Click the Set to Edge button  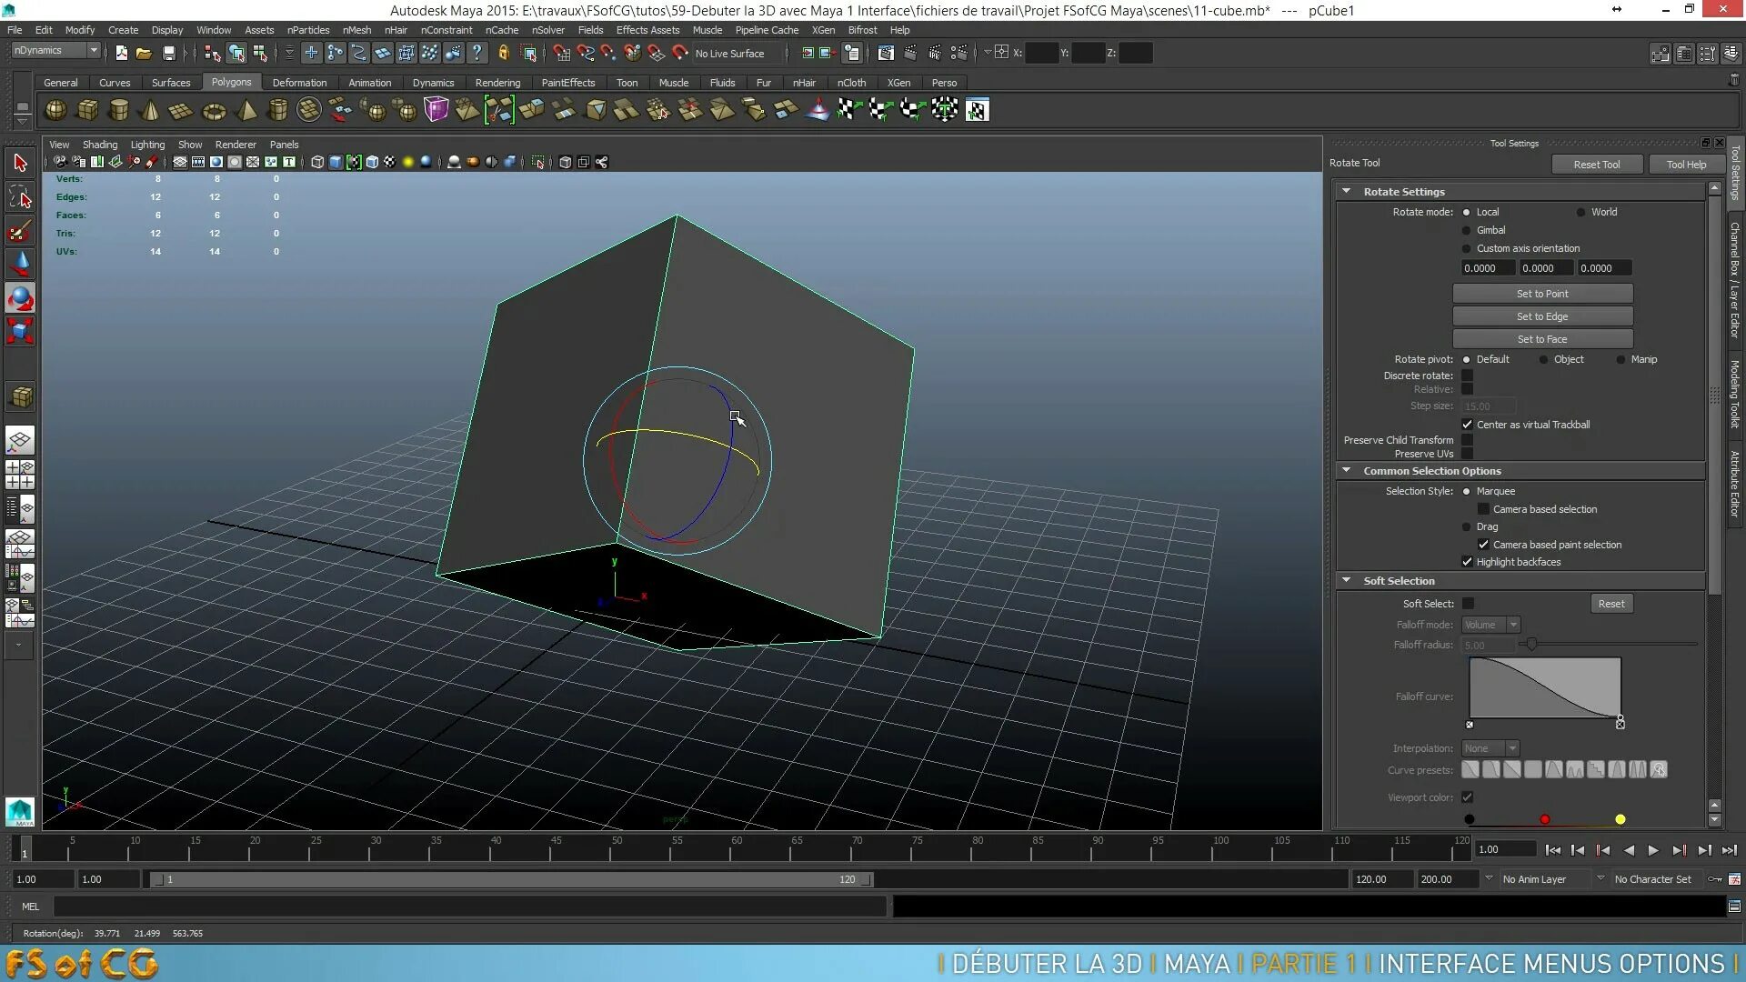tap(1541, 316)
